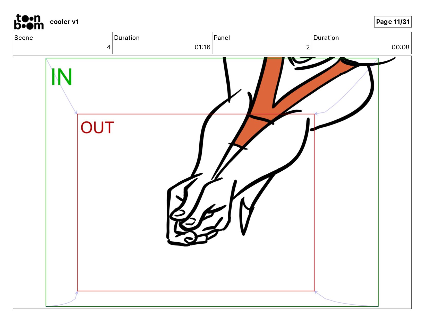Click the bottom-right camera move arrowhead
The height and width of the screenshot is (328, 425).
316,292
